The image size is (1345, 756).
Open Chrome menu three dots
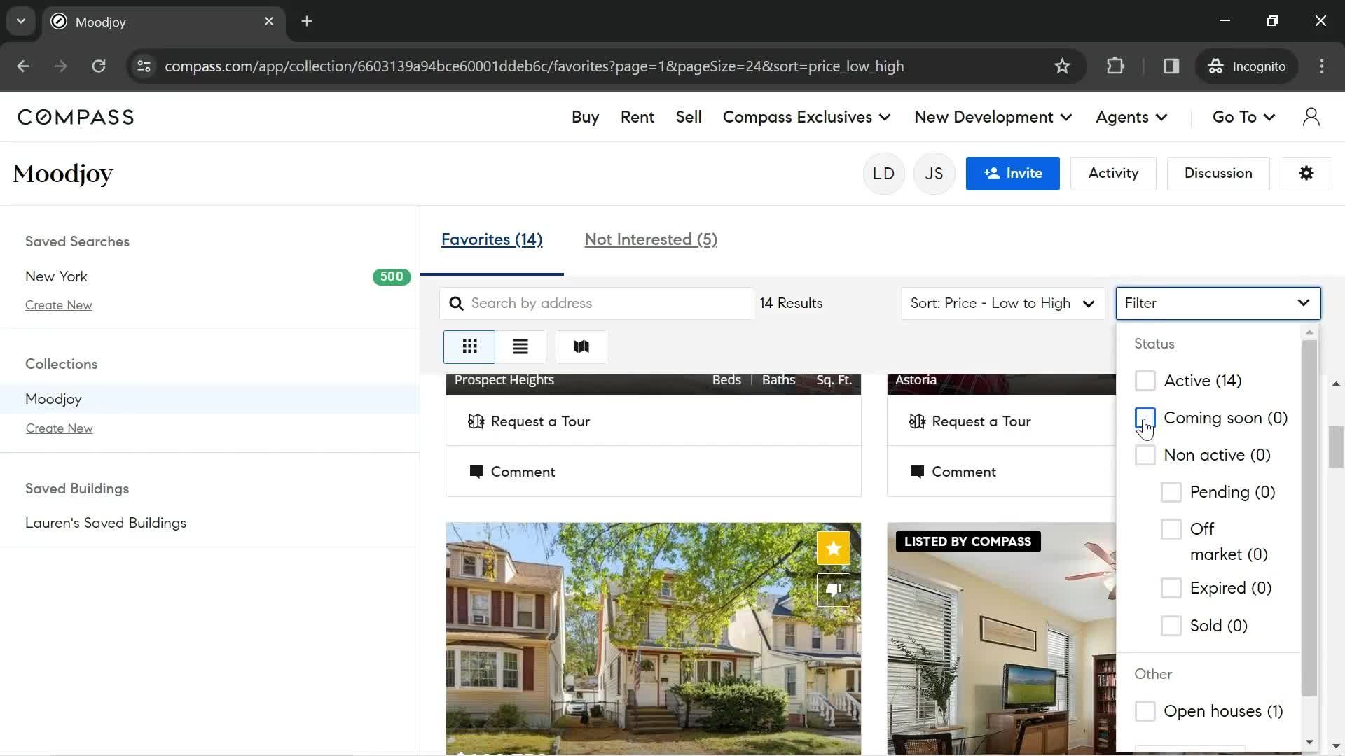coord(1321,66)
